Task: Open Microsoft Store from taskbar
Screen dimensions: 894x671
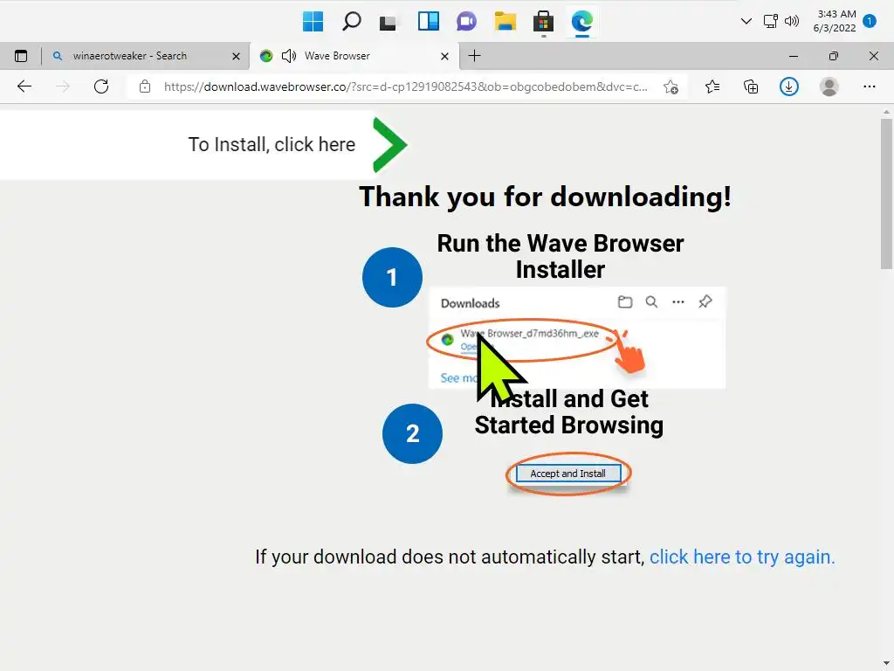Action: coord(543,22)
